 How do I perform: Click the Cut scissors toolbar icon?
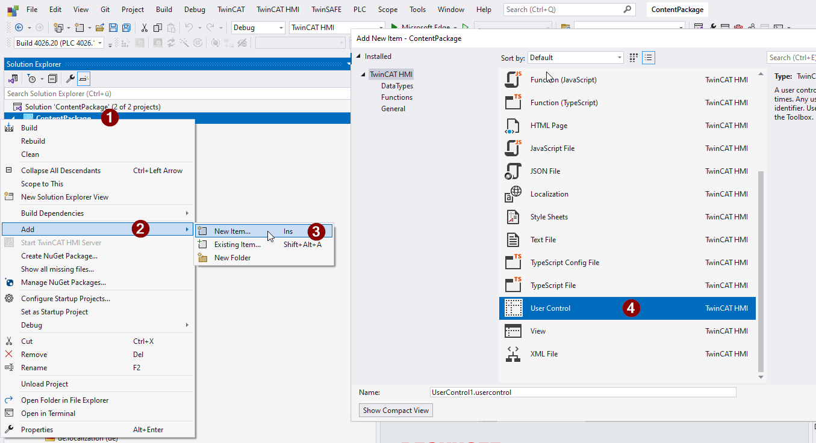pos(144,28)
